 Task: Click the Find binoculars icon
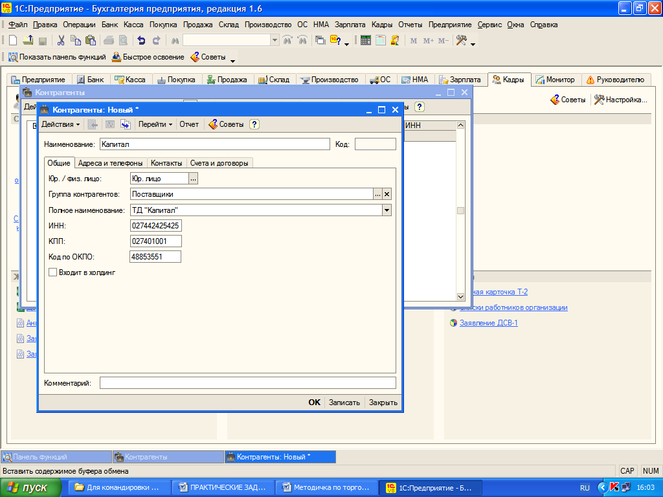pyautogui.click(x=175, y=41)
